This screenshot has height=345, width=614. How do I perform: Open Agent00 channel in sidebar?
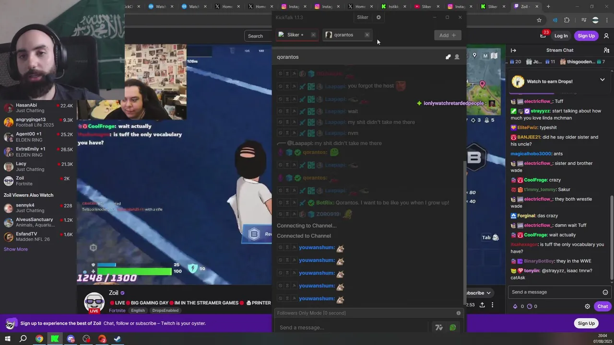click(x=38, y=137)
